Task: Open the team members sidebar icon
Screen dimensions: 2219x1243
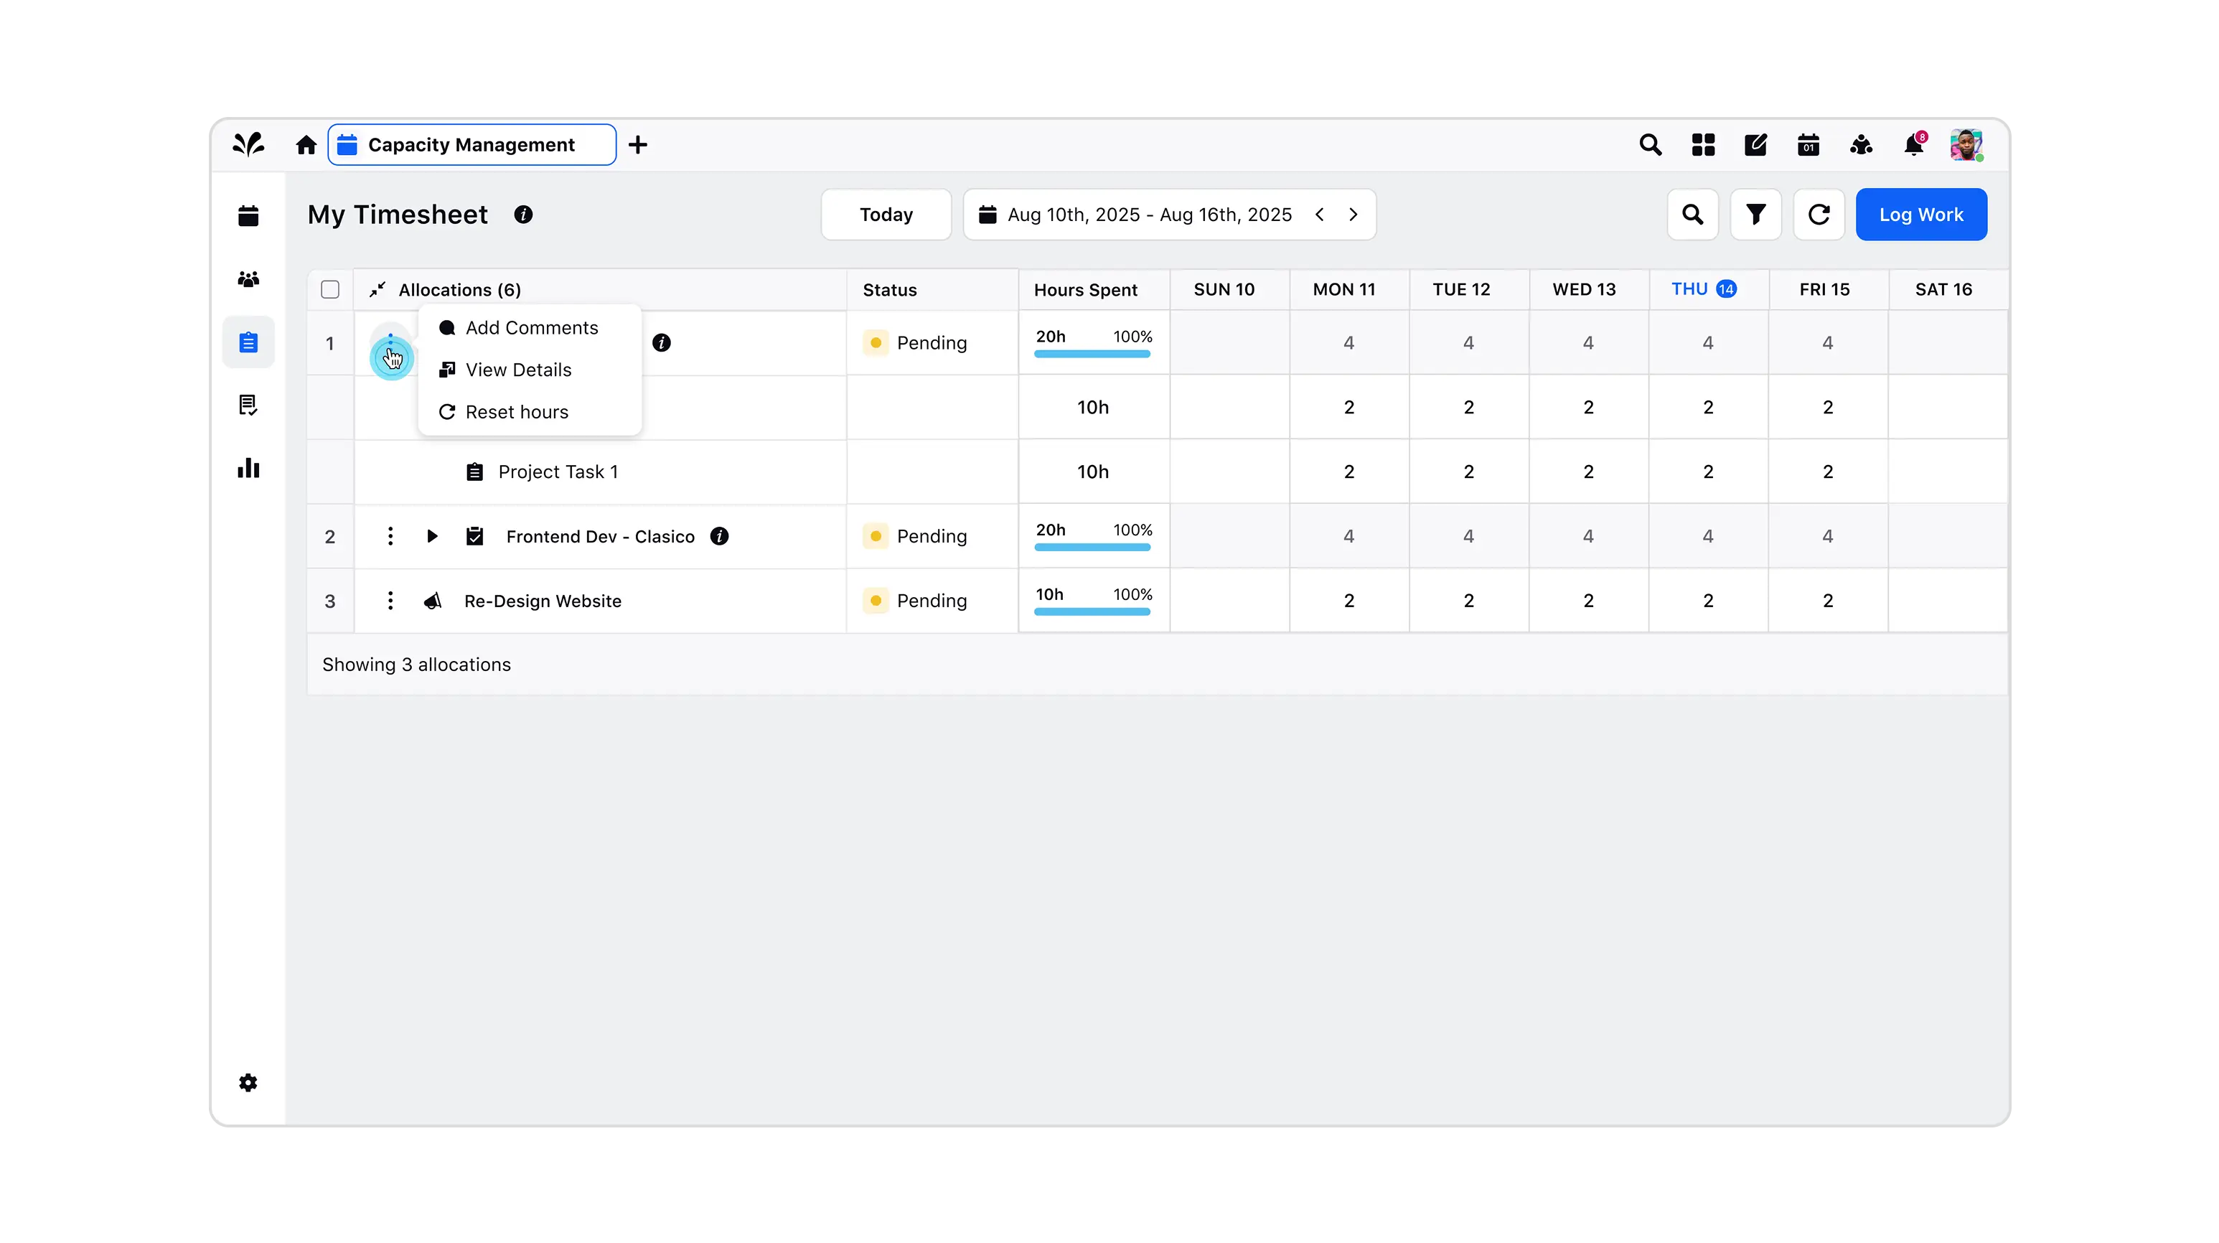Action: pos(248,279)
